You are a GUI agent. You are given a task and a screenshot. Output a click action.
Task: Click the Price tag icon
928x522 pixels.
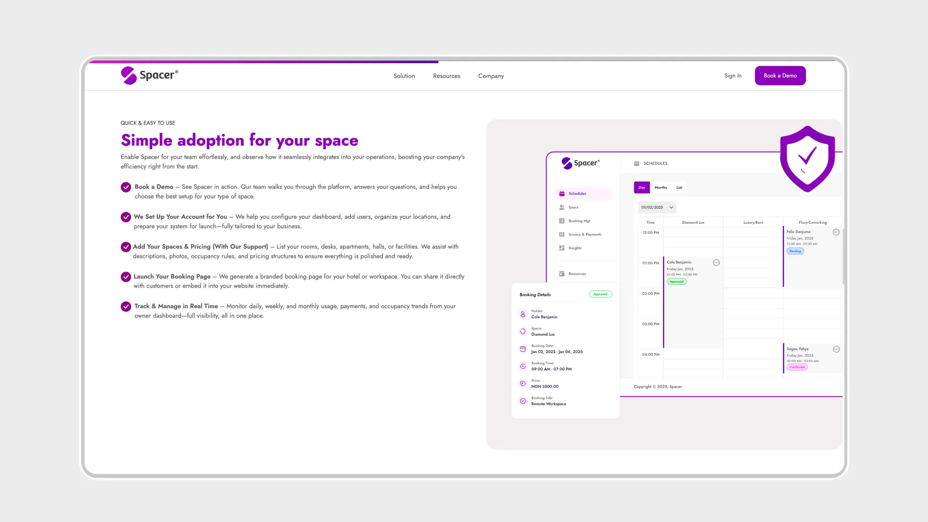click(x=523, y=384)
